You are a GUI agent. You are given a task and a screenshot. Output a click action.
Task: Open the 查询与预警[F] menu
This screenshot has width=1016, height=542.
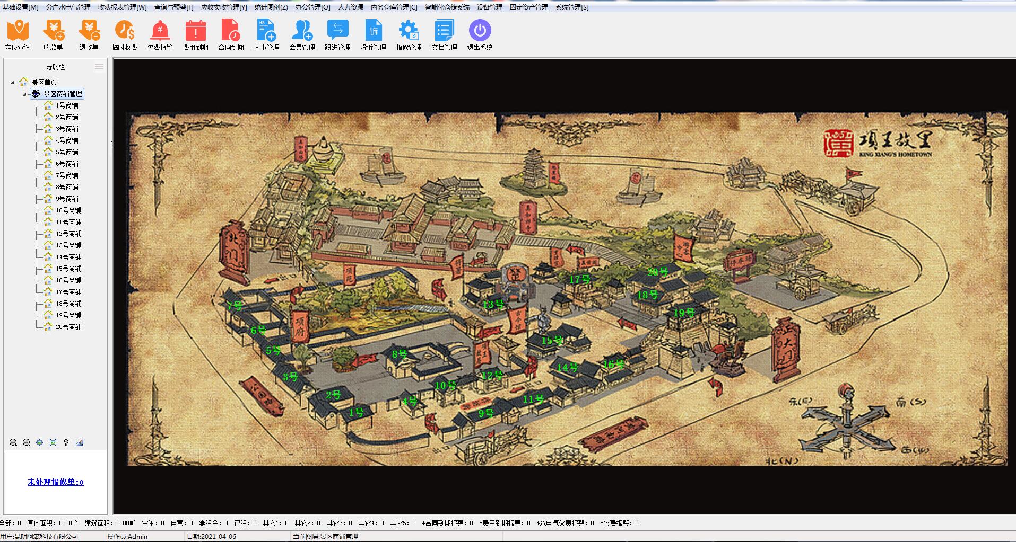tap(174, 7)
